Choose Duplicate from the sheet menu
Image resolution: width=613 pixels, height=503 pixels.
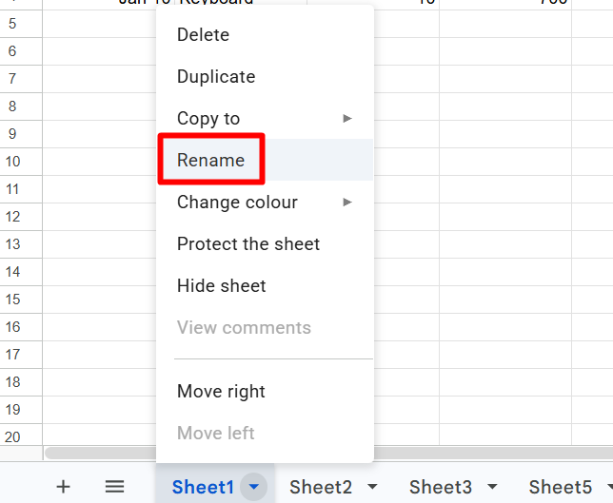coord(265,76)
